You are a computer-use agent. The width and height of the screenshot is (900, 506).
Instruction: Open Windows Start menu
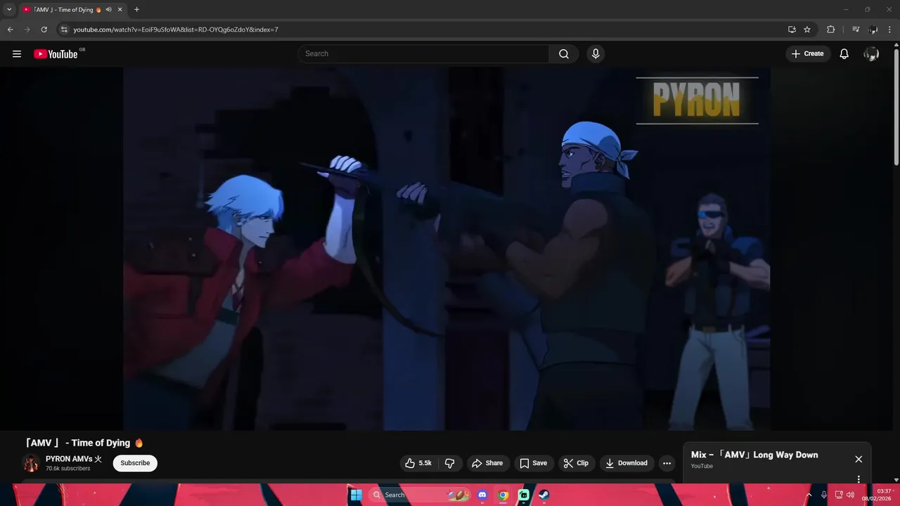click(356, 495)
